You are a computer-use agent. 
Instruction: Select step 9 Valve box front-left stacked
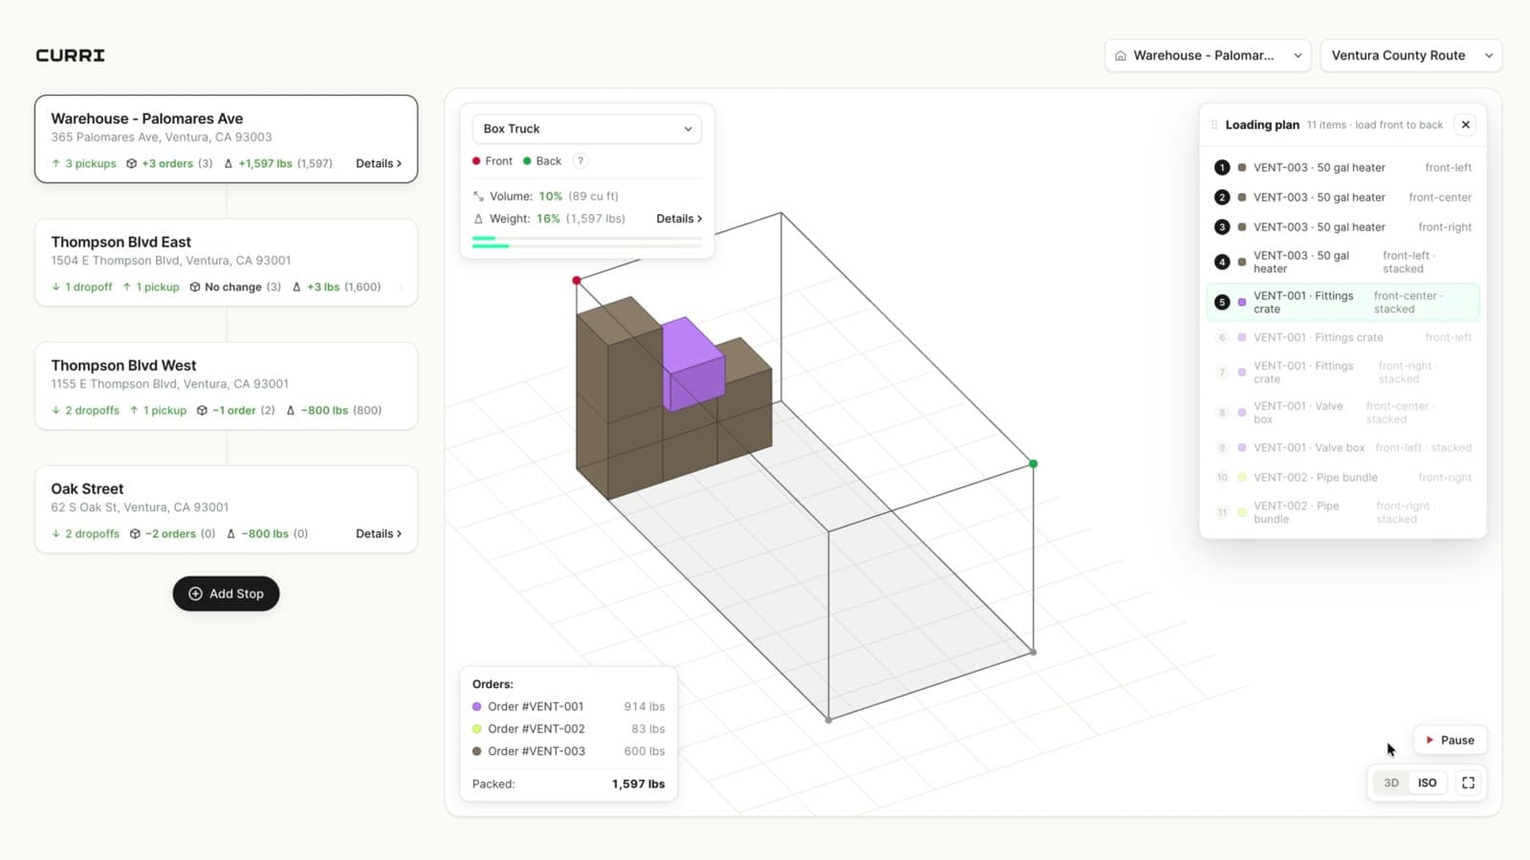(x=1343, y=447)
